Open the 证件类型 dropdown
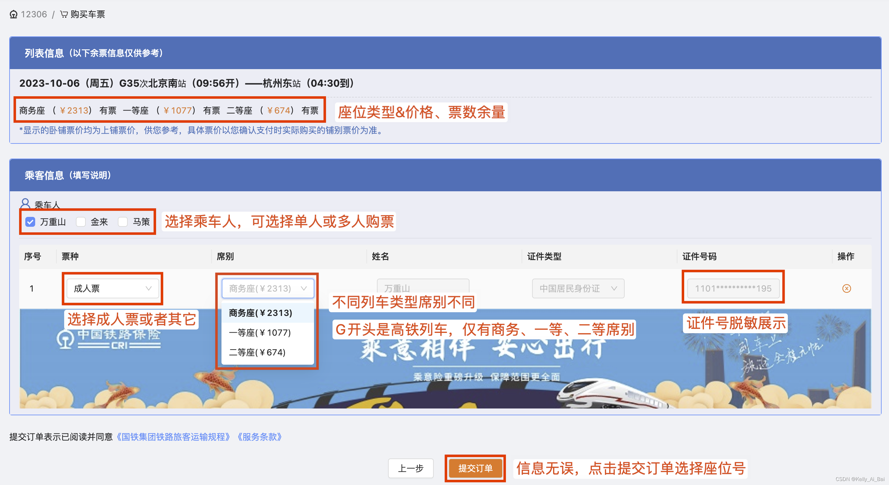 pos(578,288)
